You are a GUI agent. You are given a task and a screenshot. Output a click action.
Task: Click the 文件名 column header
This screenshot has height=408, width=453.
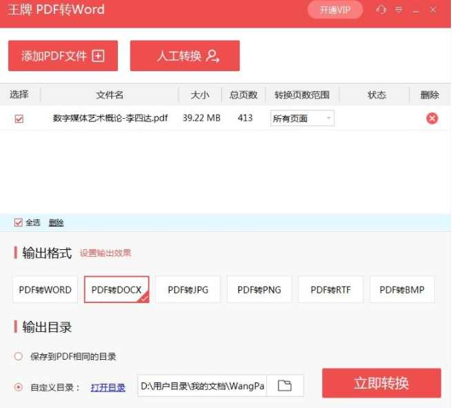coord(110,95)
